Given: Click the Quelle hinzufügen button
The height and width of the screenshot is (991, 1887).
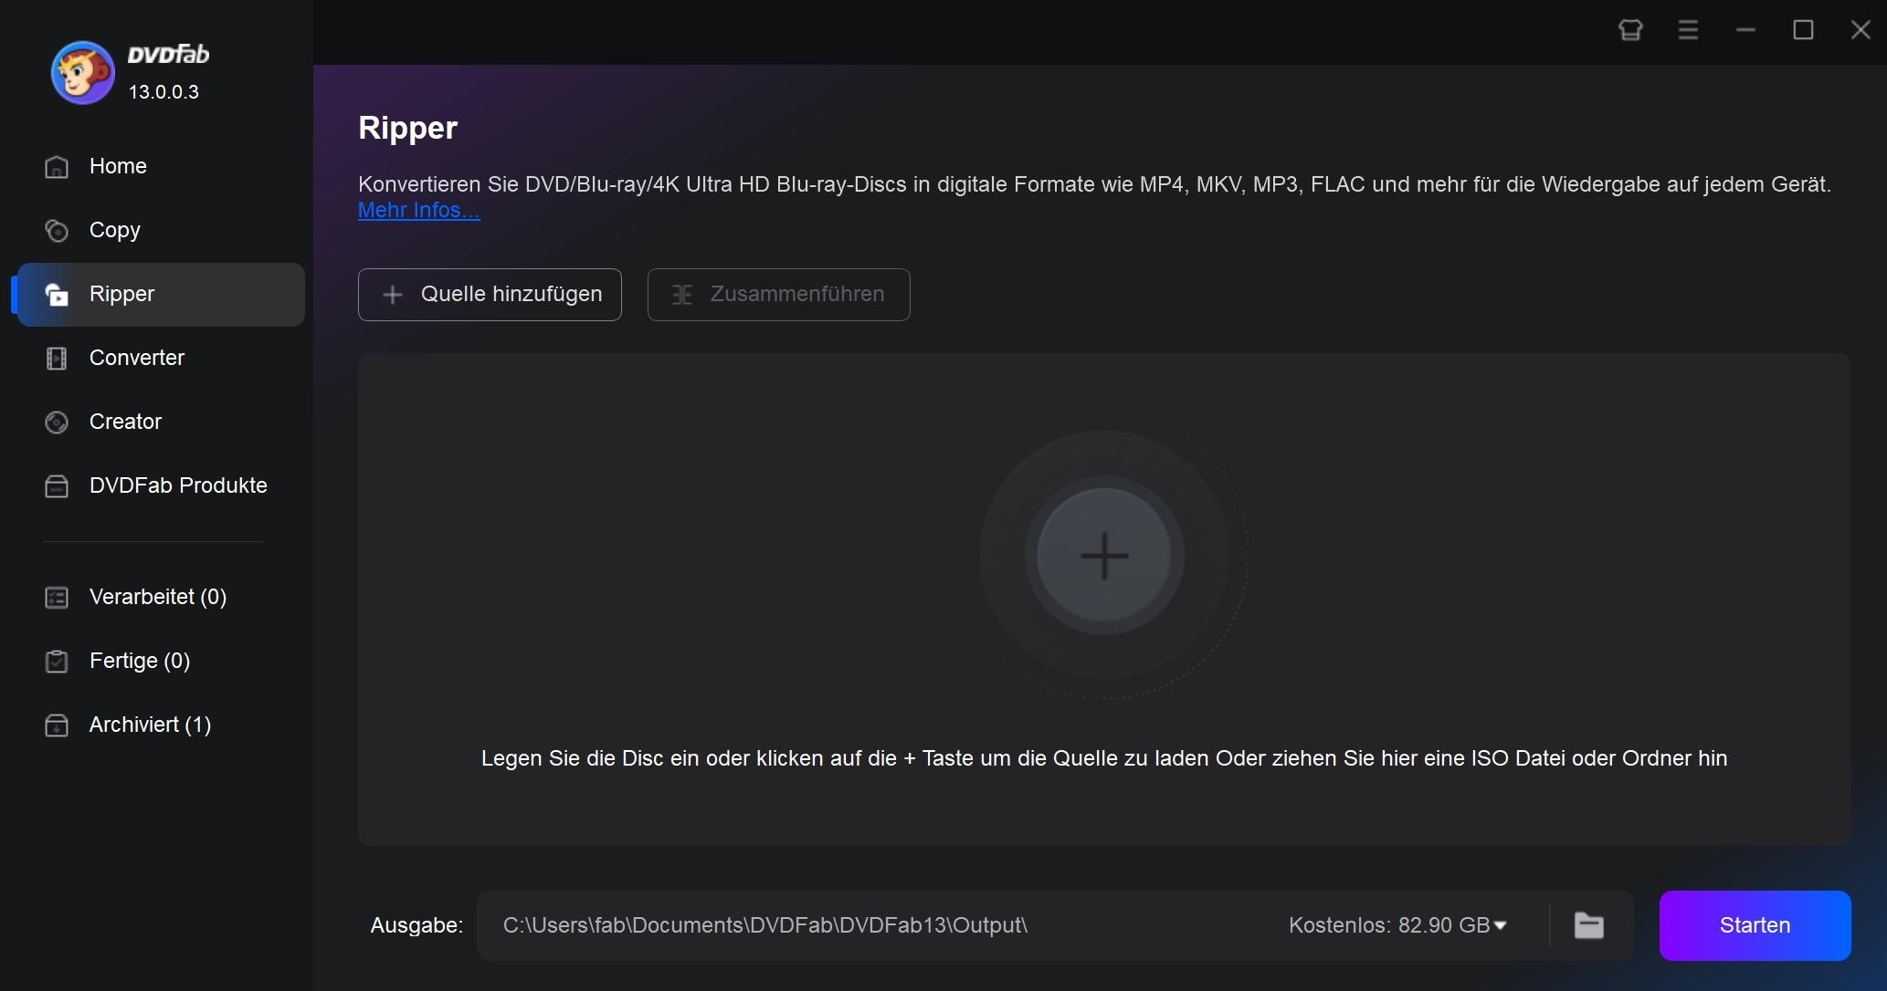Looking at the screenshot, I should pyautogui.click(x=491, y=294).
